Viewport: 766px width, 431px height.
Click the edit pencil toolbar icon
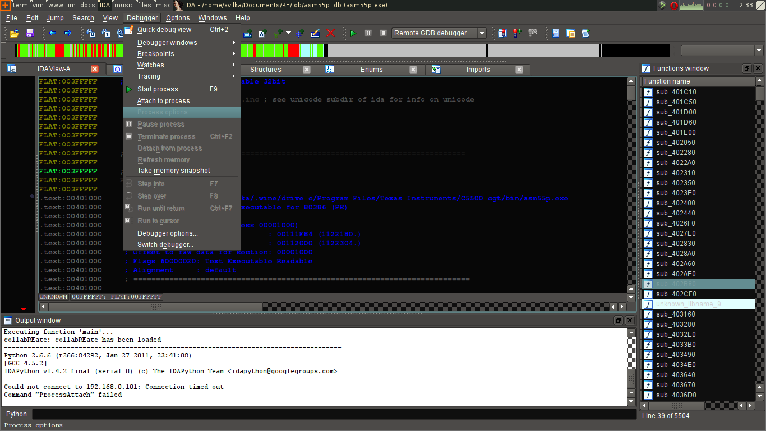coord(315,33)
